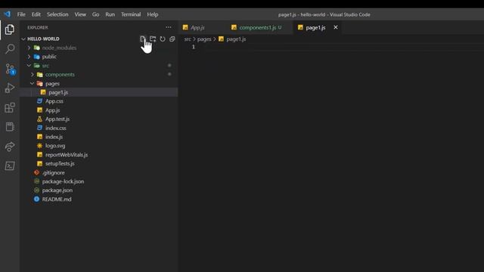The height and width of the screenshot is (272, 484).
Task: Select page1.js in the file tree
Action: [x=58, y=92]
